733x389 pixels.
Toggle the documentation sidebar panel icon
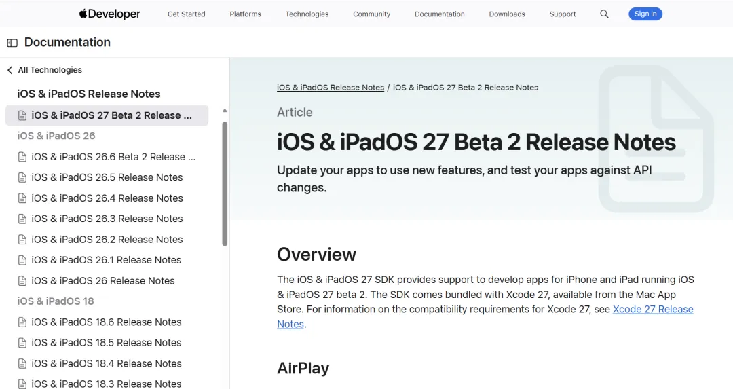coord(12,43)
